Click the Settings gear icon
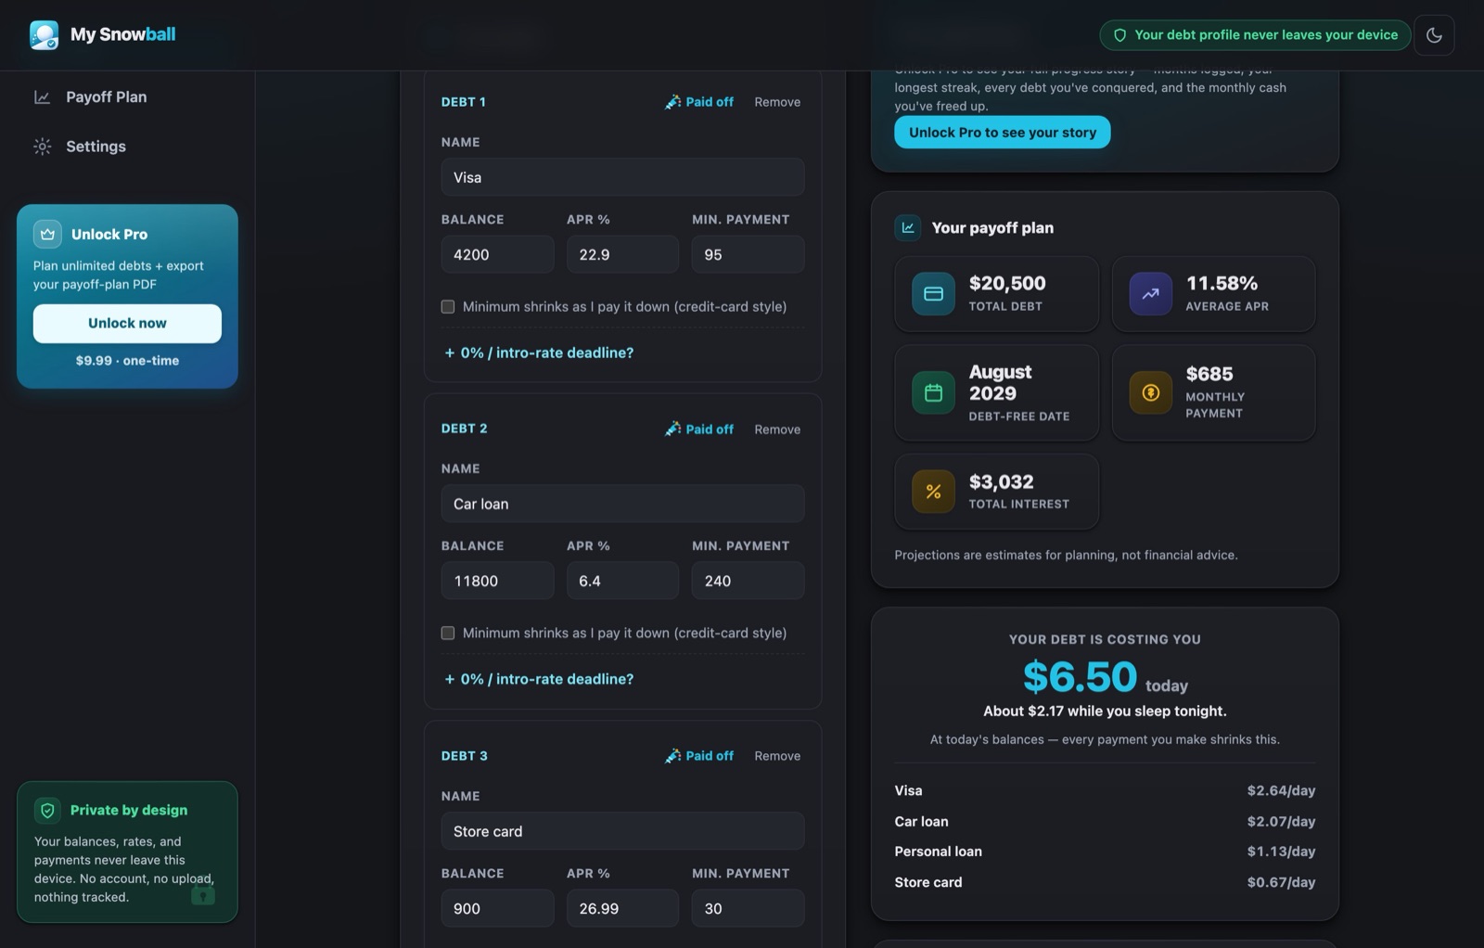The height and width of the screenshot is (948, 1484). coord(43,147)
